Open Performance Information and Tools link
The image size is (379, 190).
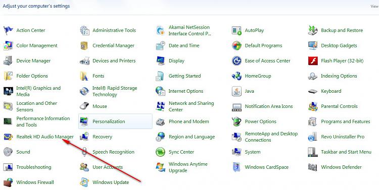[x=43, y=121]
